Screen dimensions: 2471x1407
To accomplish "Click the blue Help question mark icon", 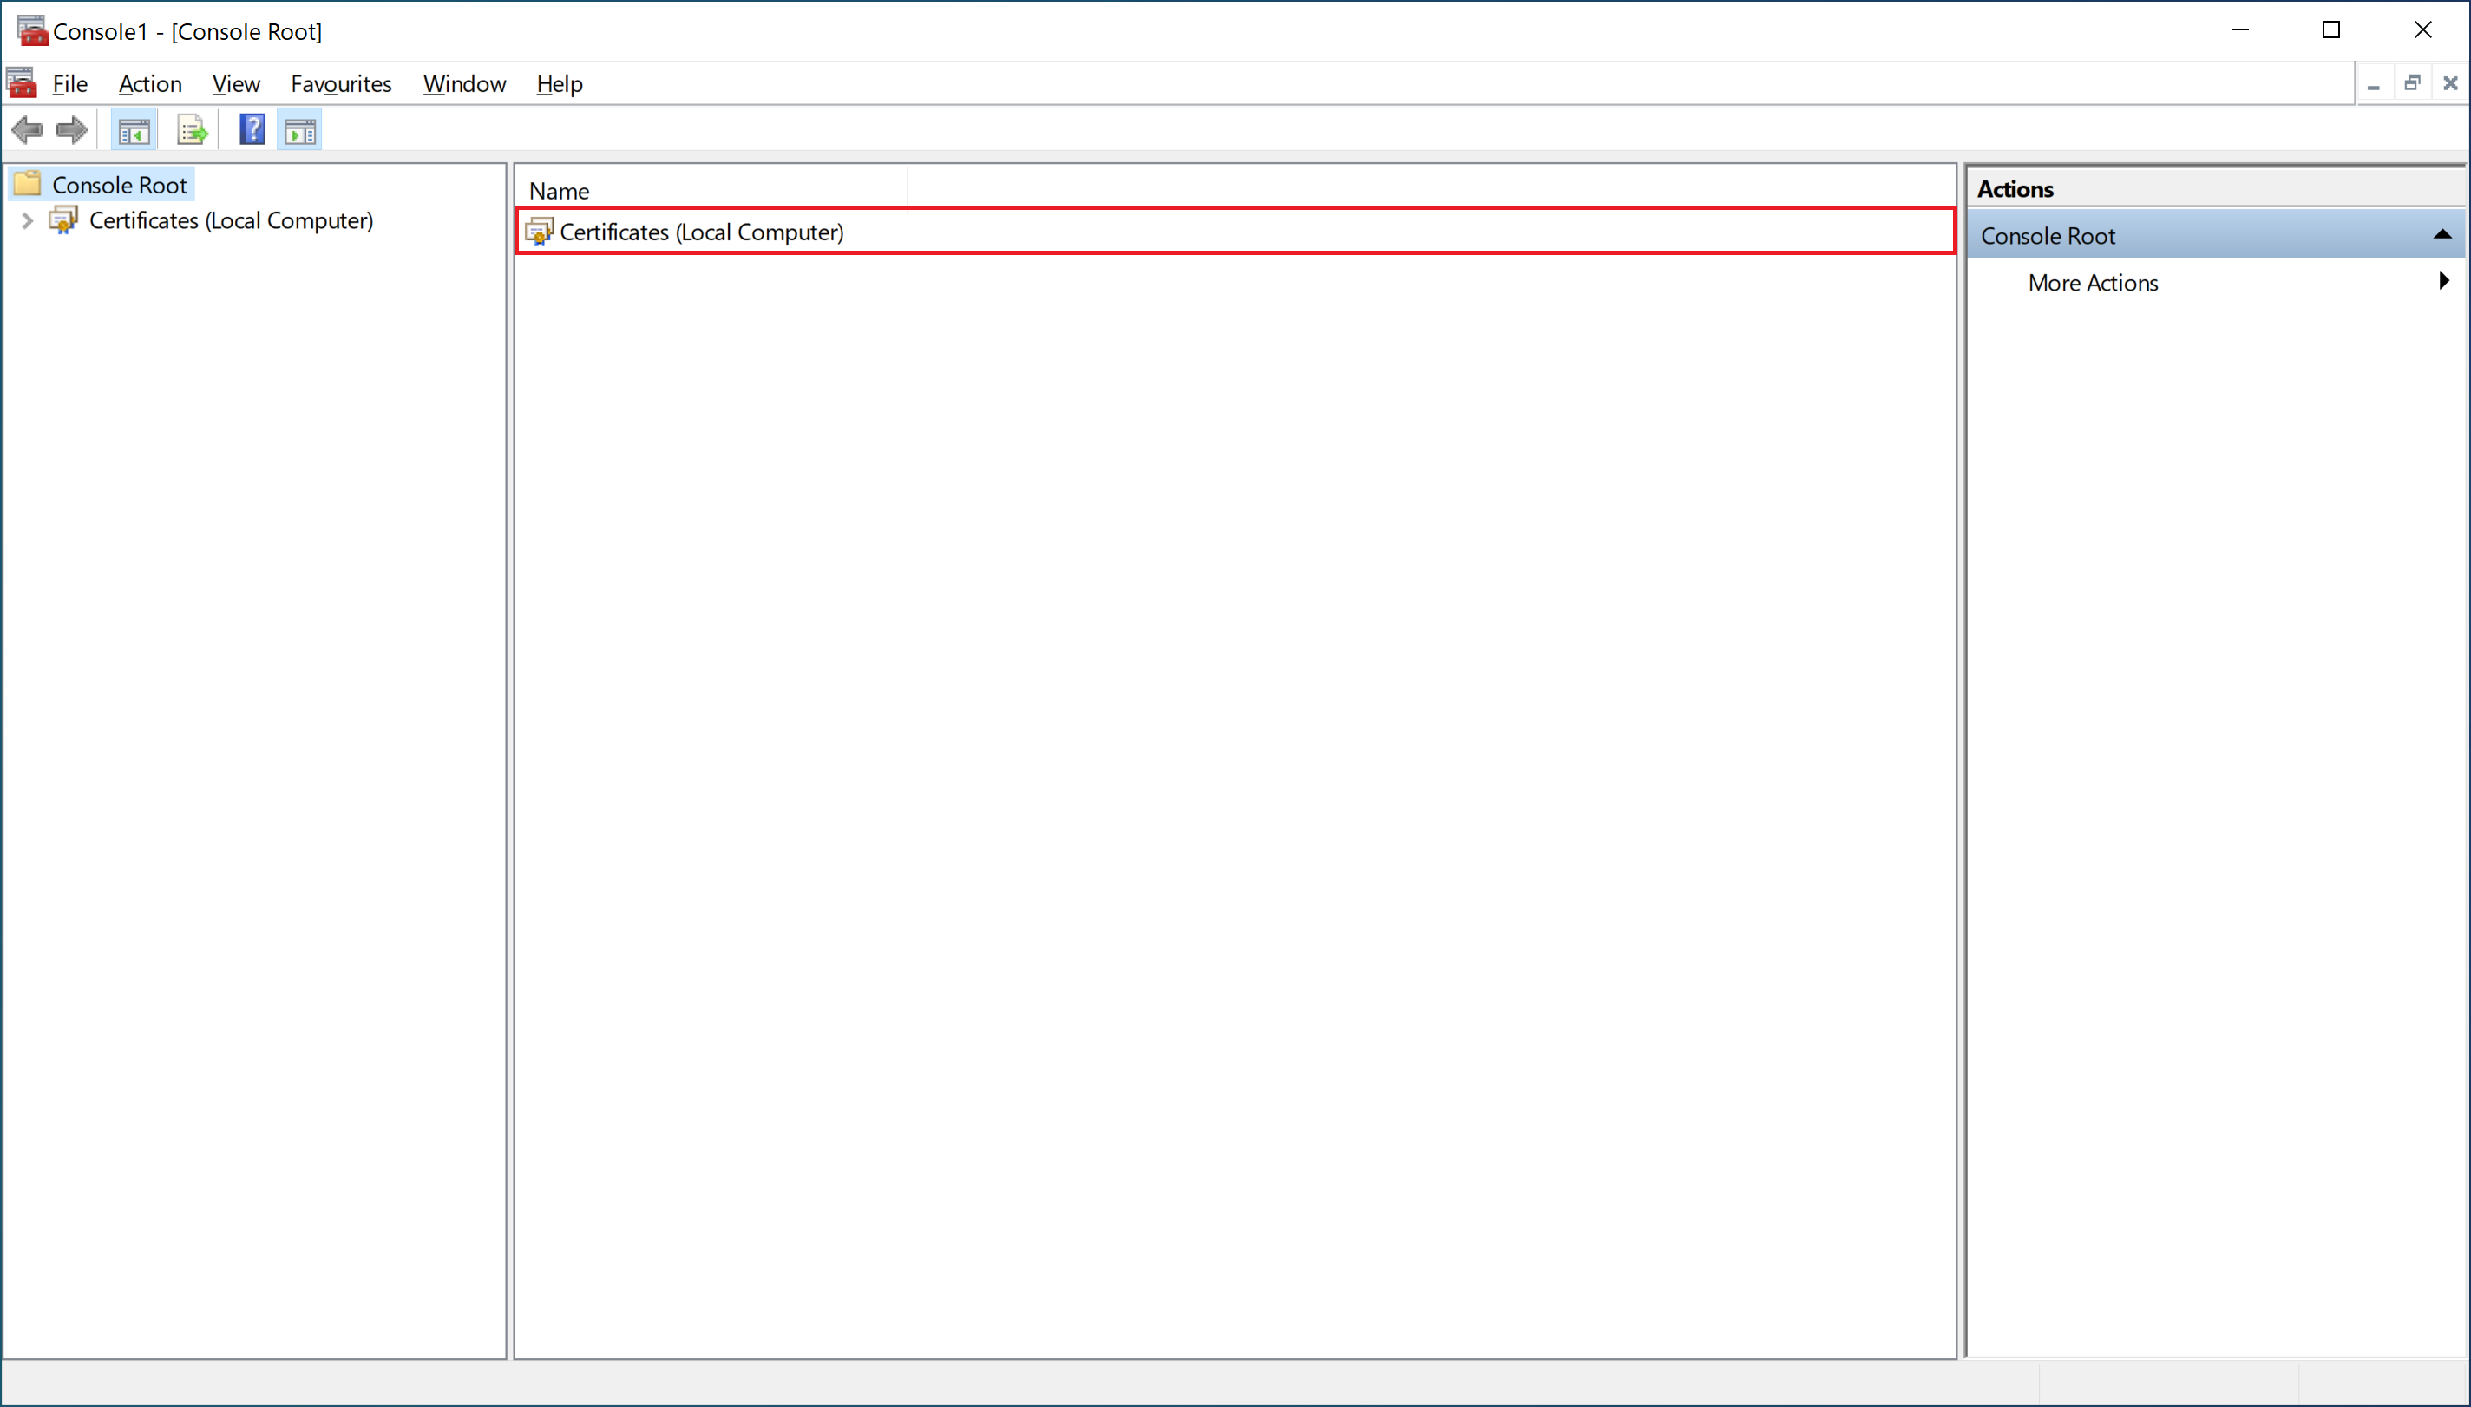I will (252, 129).
